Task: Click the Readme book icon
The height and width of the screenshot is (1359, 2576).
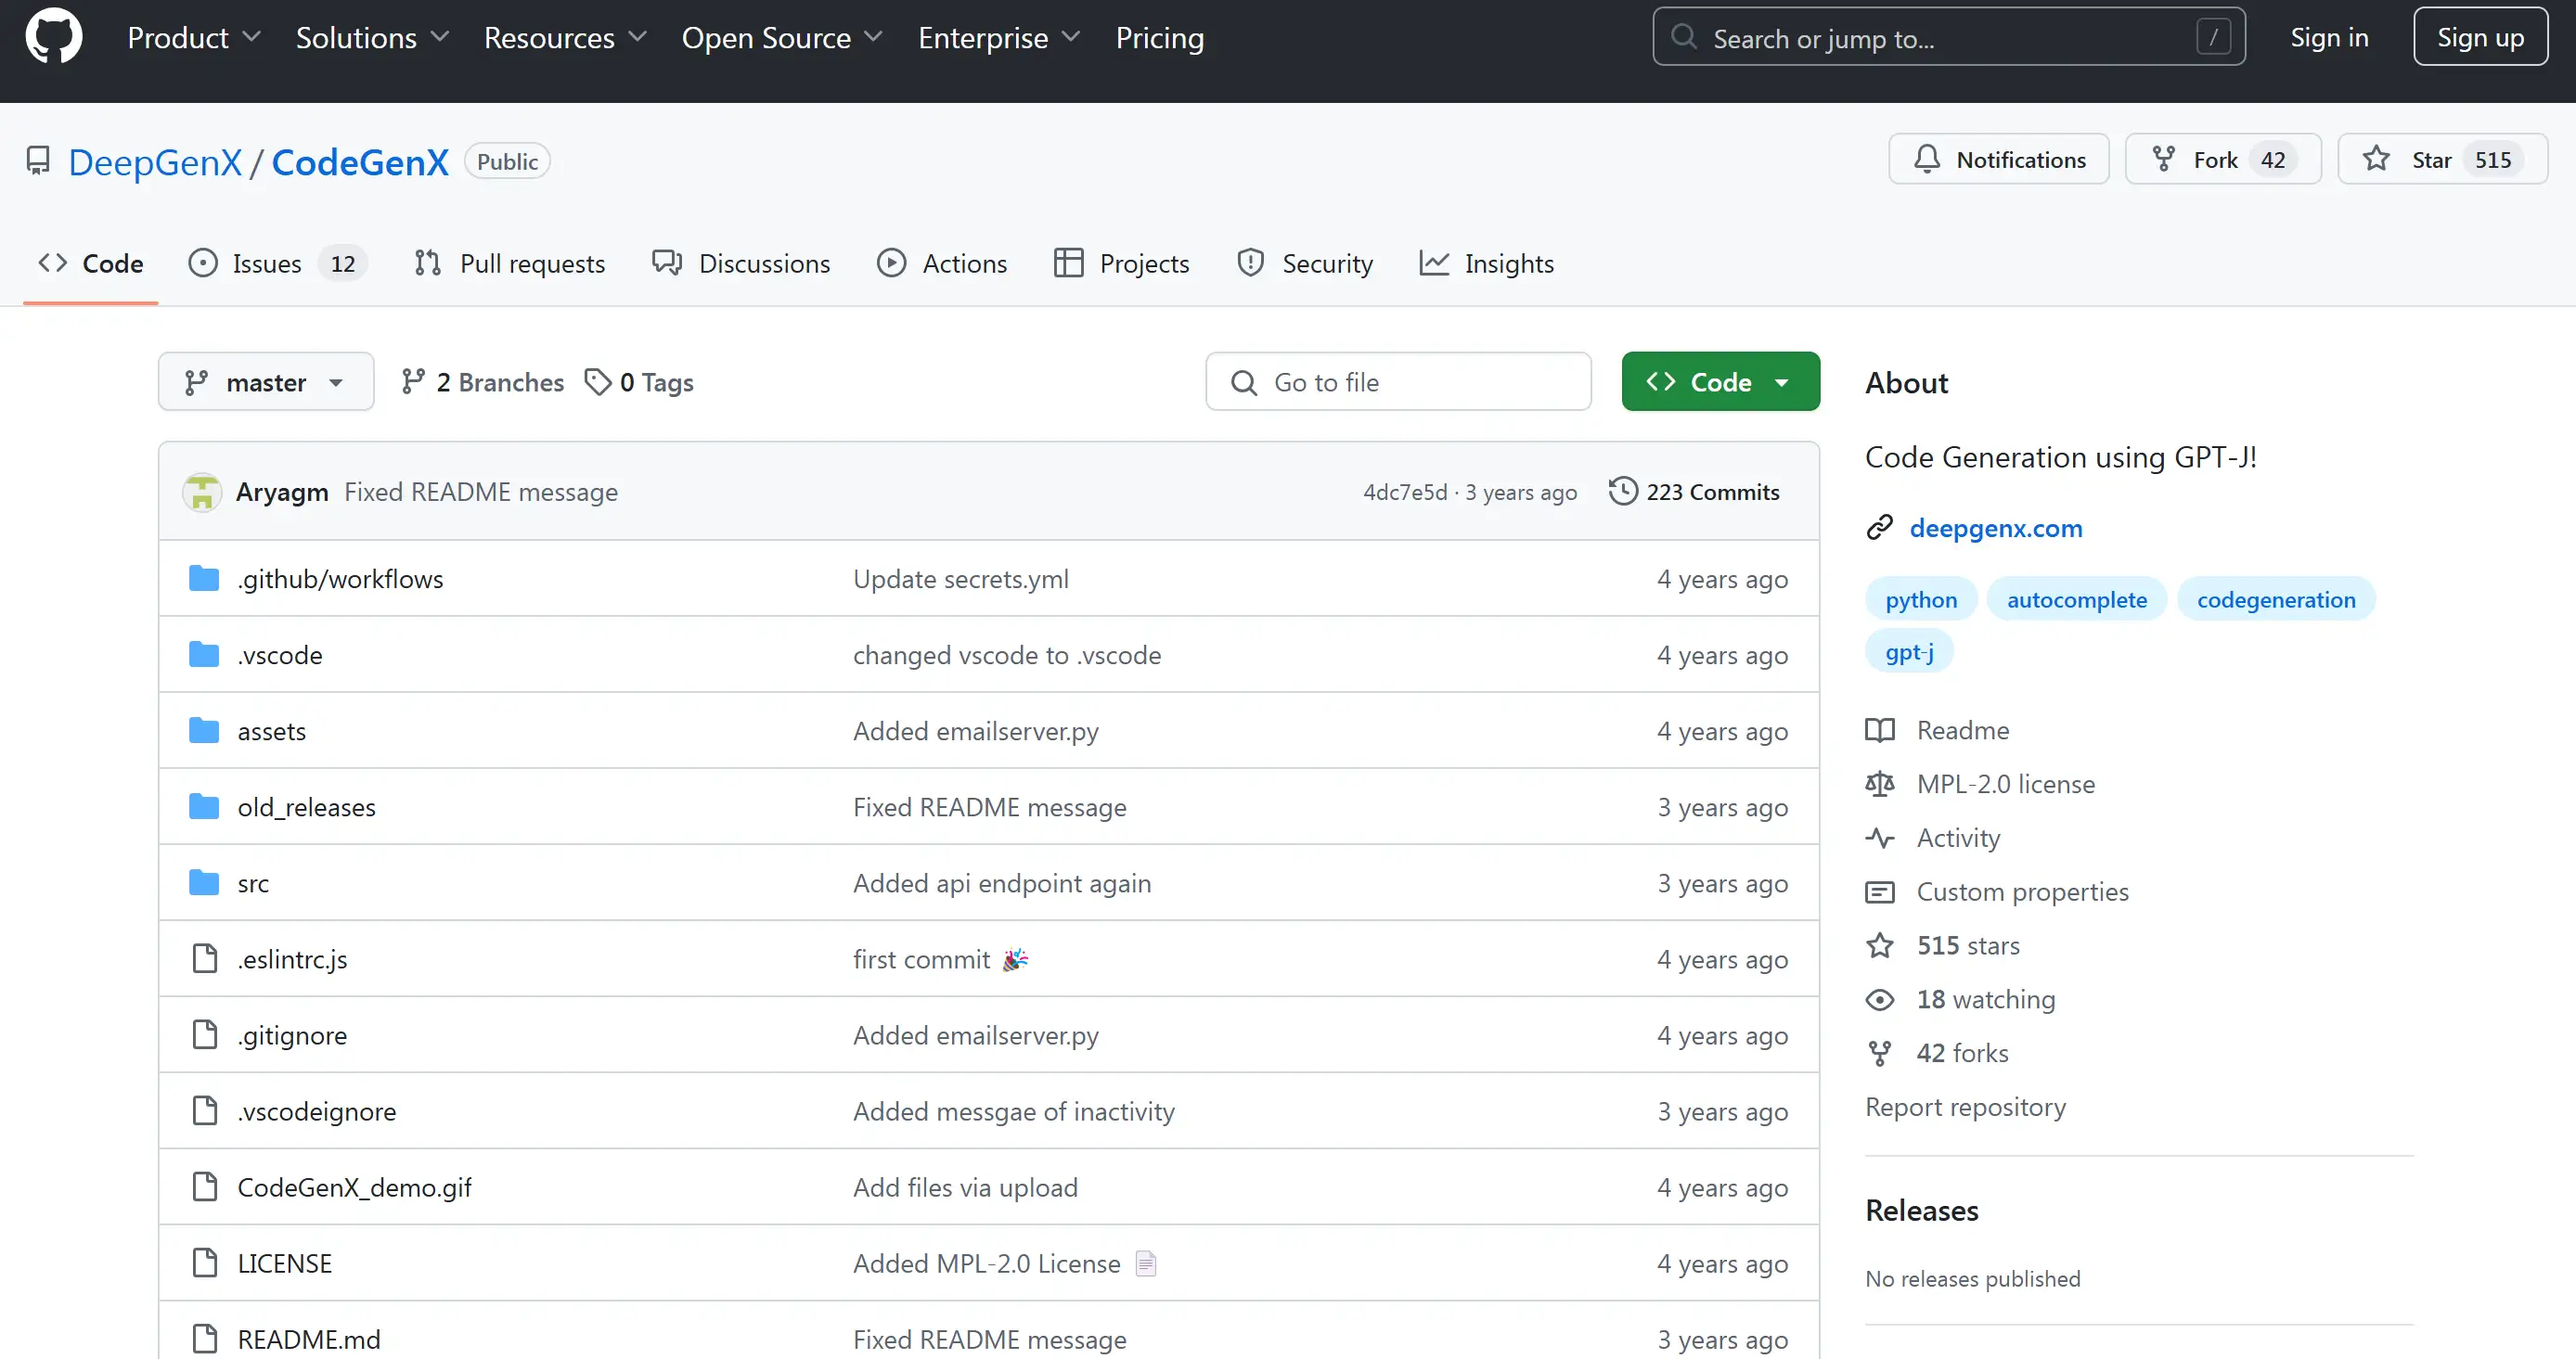Action: (x=1880, y=731)
